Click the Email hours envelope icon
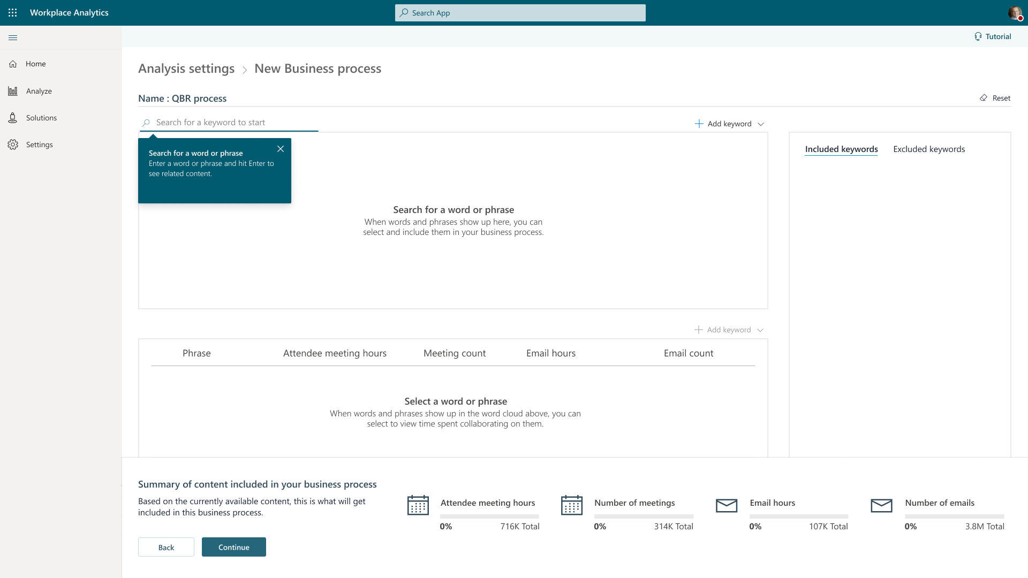This screenshot has height=578, width=1028. click(727, 505)
